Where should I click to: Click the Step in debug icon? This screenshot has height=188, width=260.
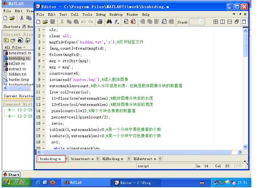150,22
